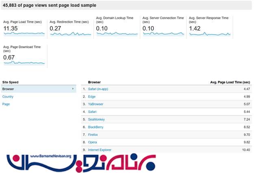This screenshot has height=173, width=254.
Task: Click the Avg. Page Load Time column header
Action: pos(230,82)
